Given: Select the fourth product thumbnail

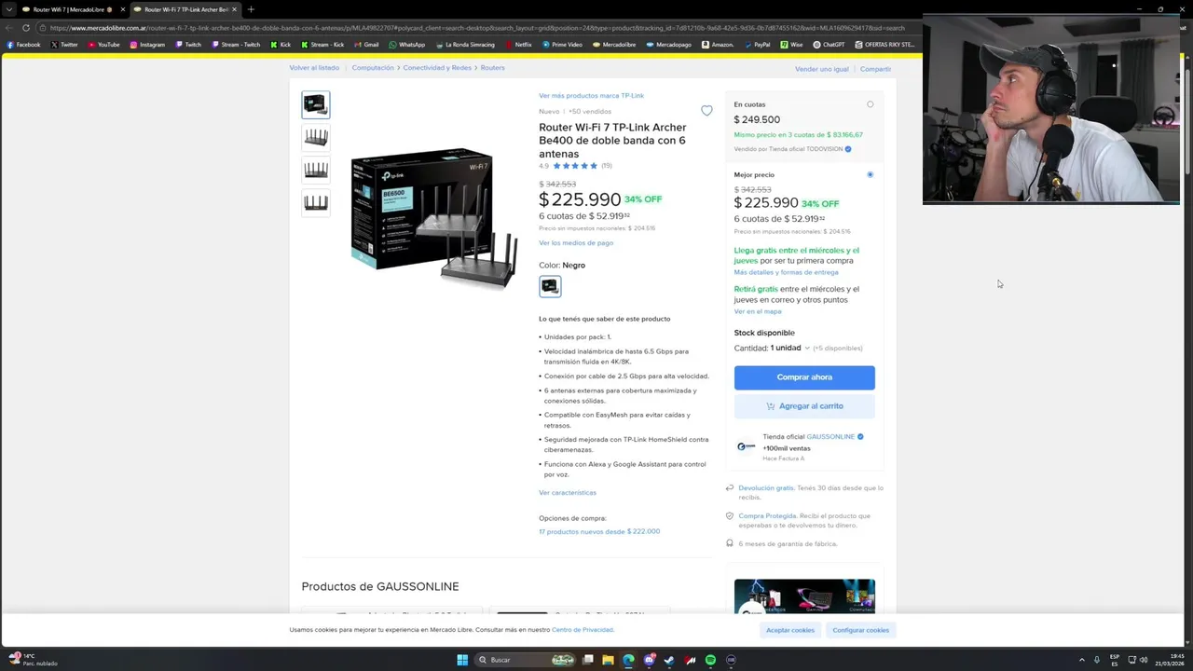Looking at the screenshot, I should pos(316,202).
